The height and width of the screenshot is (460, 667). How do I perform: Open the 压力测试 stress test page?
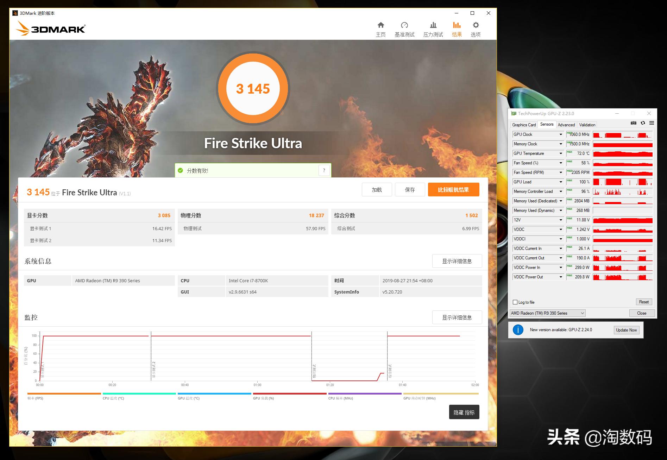tap(433, 28)
